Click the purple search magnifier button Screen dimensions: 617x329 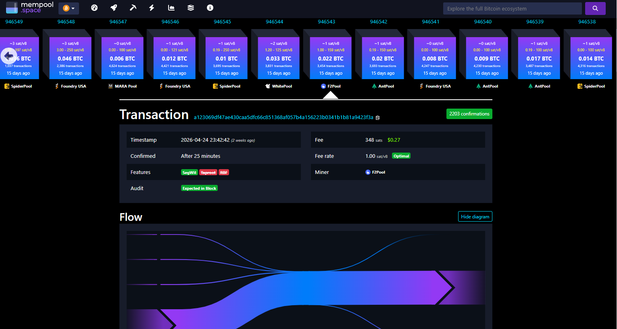click(595, 8)
